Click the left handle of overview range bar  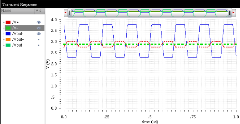click(70, 13)
